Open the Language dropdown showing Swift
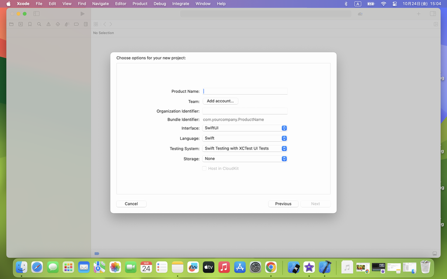447x279 pixels. tap(245, 138)
